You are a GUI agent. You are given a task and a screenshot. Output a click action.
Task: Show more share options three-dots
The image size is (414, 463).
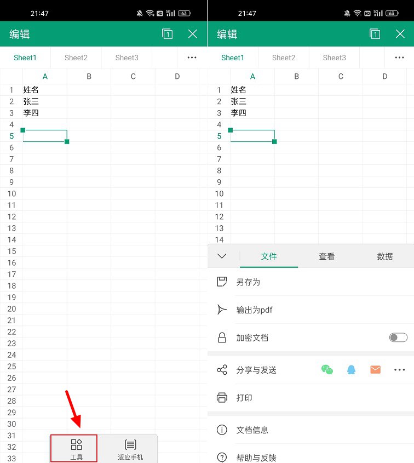click(400, 370)
